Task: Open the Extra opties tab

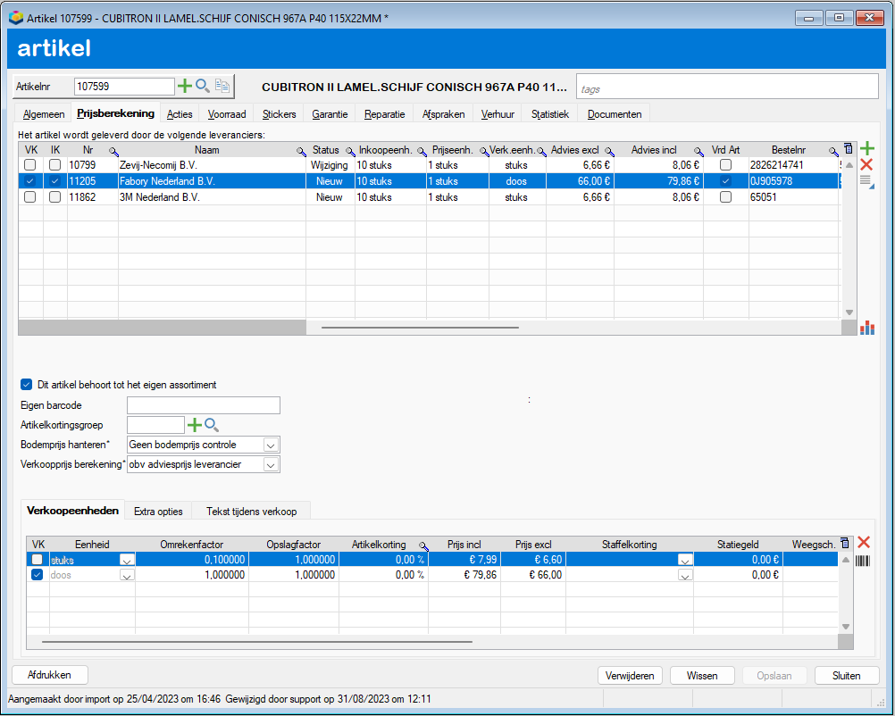Action: 158,512
